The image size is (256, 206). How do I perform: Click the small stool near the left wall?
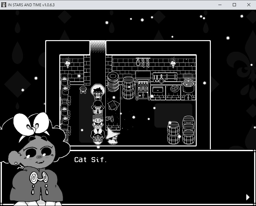click(x=83, y=90)
